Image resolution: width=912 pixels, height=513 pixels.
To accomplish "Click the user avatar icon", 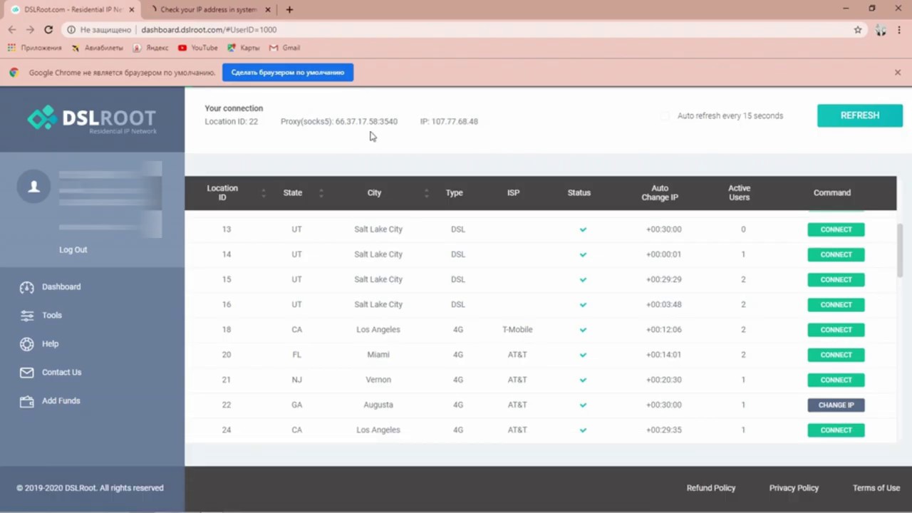I will pyautogui.click(x=33, y=187).
